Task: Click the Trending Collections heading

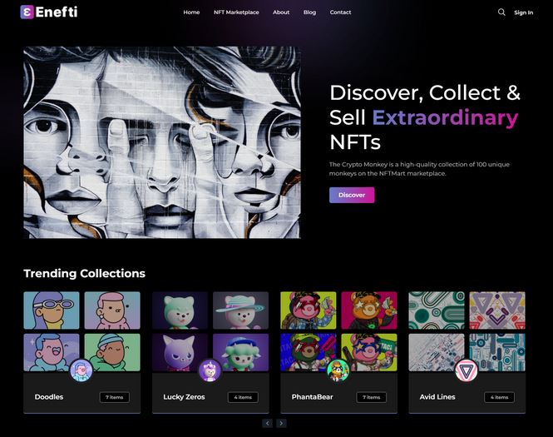Action: point(84,273)
